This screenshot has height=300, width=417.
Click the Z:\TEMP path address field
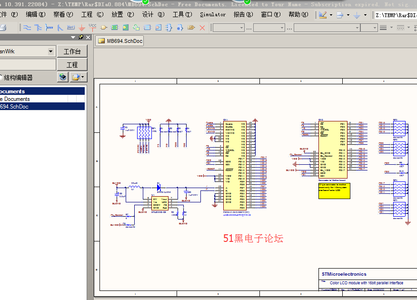pyautogui.click(x=396, y=15)
